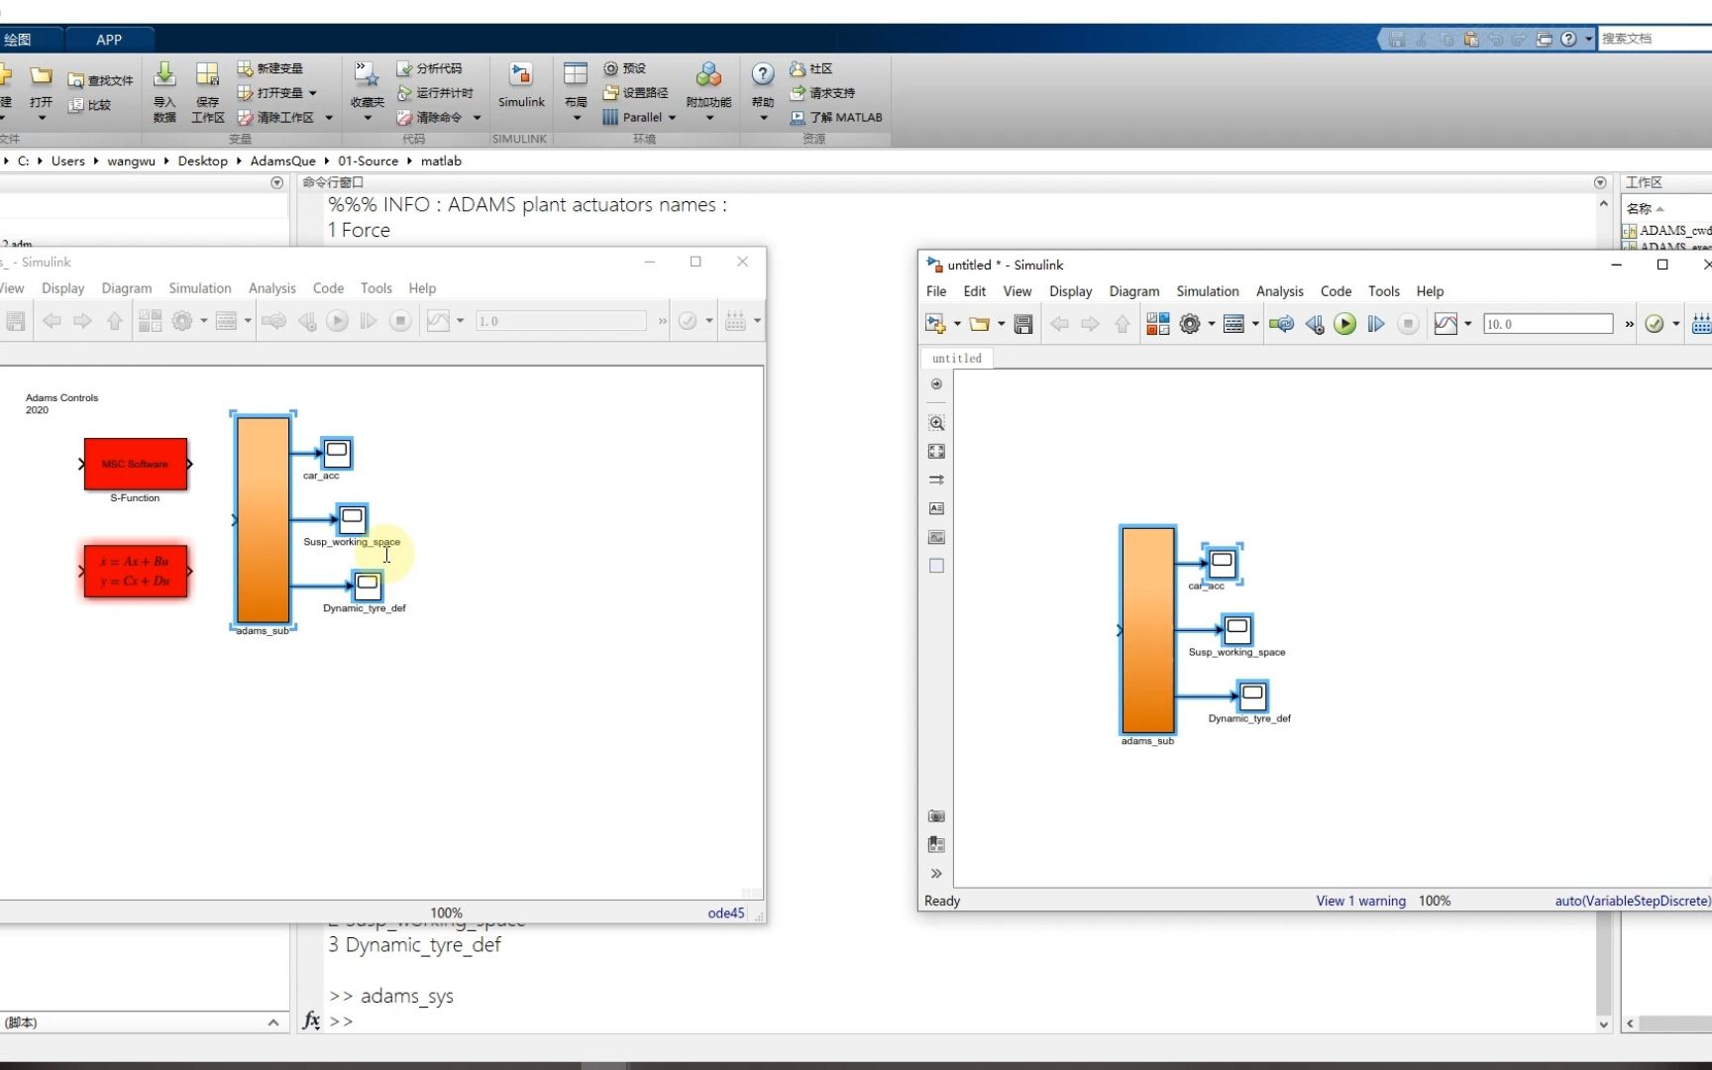Click auto(VariableStepDiscrete) solver link
The width and height of the screenshot is (1712, 1070).
coord(1633,901)
